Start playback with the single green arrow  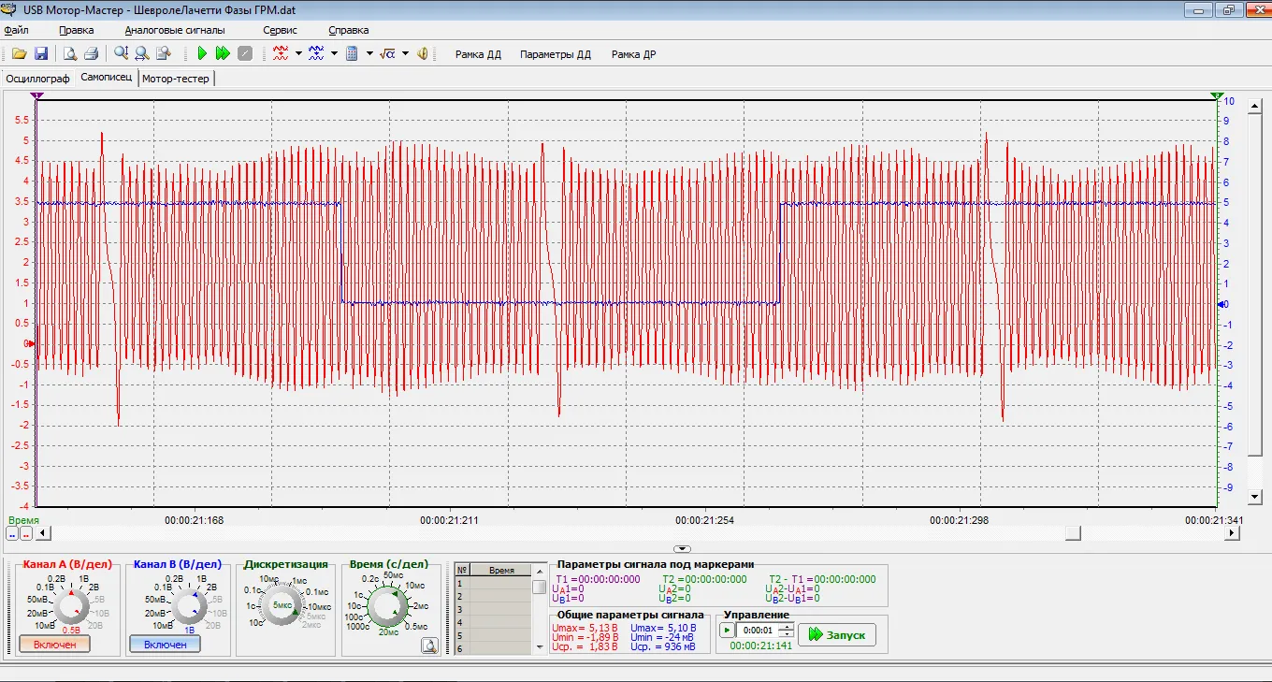point(202,53)
